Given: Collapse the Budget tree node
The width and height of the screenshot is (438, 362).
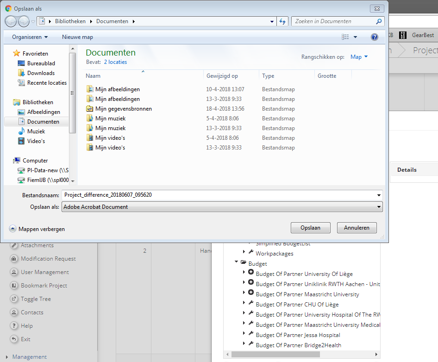Looking at the screenshot, I should [237, 262].
